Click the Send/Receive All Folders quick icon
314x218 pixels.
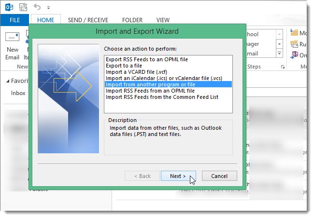click(x=23, y=7)
